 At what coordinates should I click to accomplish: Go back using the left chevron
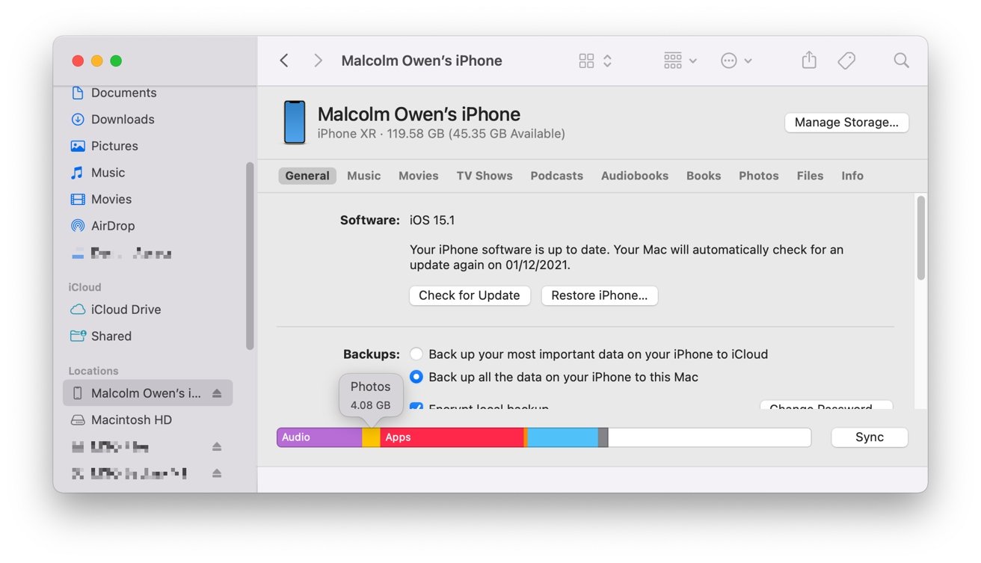[x=284, y=61]
